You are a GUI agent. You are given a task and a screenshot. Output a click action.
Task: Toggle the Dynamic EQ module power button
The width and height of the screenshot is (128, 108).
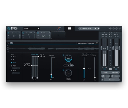(x=23, y=33)
